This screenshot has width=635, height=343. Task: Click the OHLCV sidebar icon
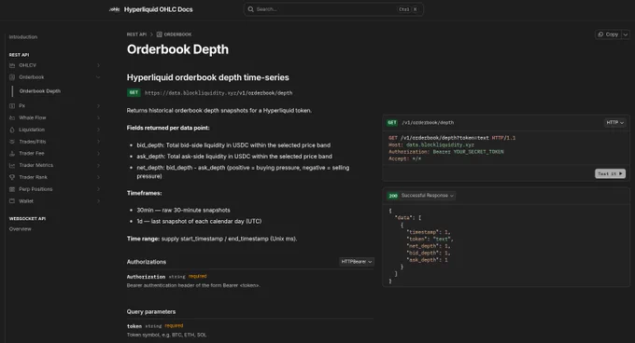12,65
